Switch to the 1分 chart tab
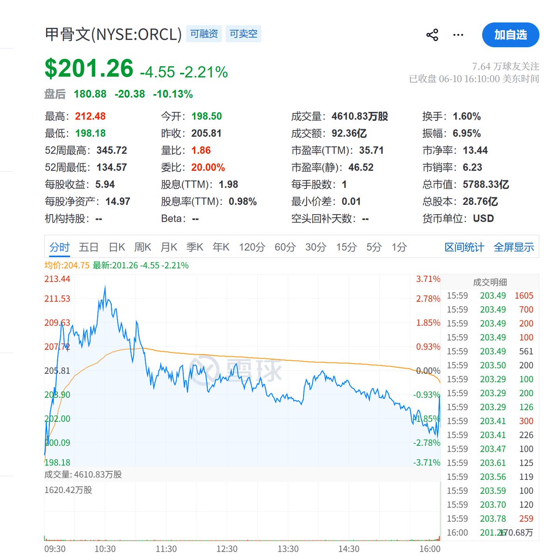The width and height of the screenshot is (558, 560). click(x=399, y=247)
